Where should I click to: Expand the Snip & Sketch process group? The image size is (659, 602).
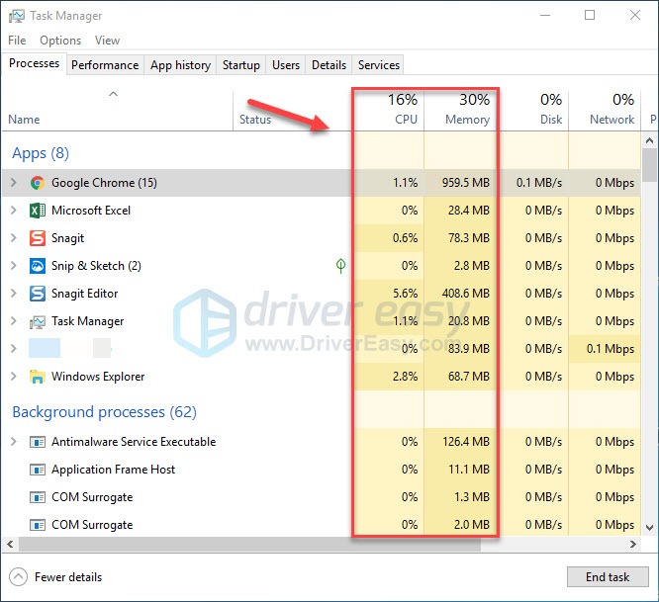pos(13,266)
